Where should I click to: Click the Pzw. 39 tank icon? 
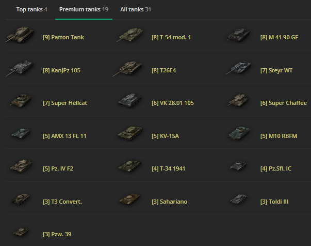(x=21, y=232)
